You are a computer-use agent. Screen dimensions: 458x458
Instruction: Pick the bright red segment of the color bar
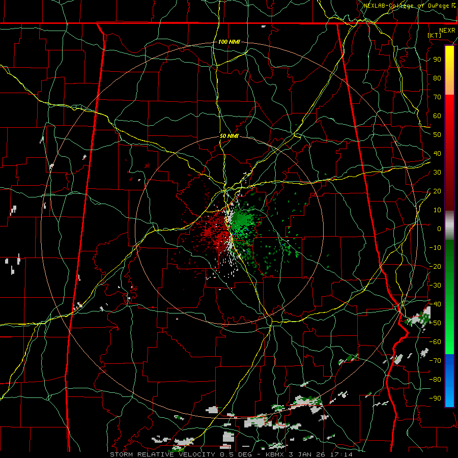(449, 106)
